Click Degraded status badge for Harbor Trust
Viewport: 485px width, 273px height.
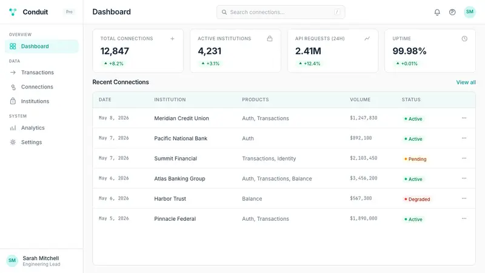point(417,200)
